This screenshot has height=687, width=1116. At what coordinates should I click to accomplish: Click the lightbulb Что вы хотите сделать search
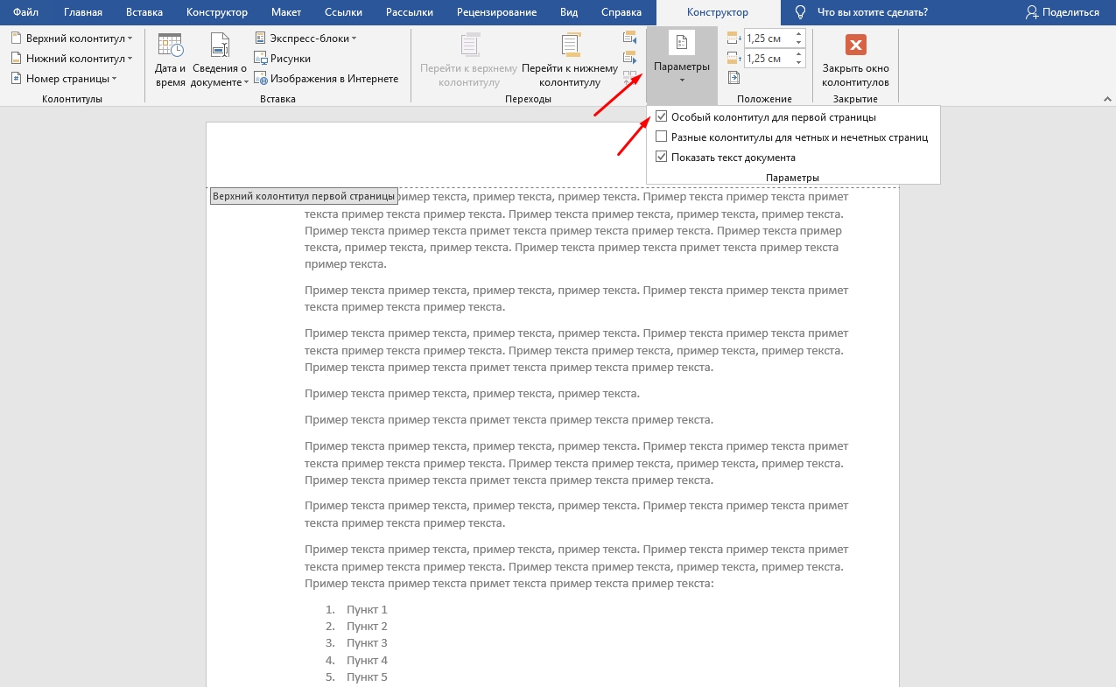click(860, 12)
